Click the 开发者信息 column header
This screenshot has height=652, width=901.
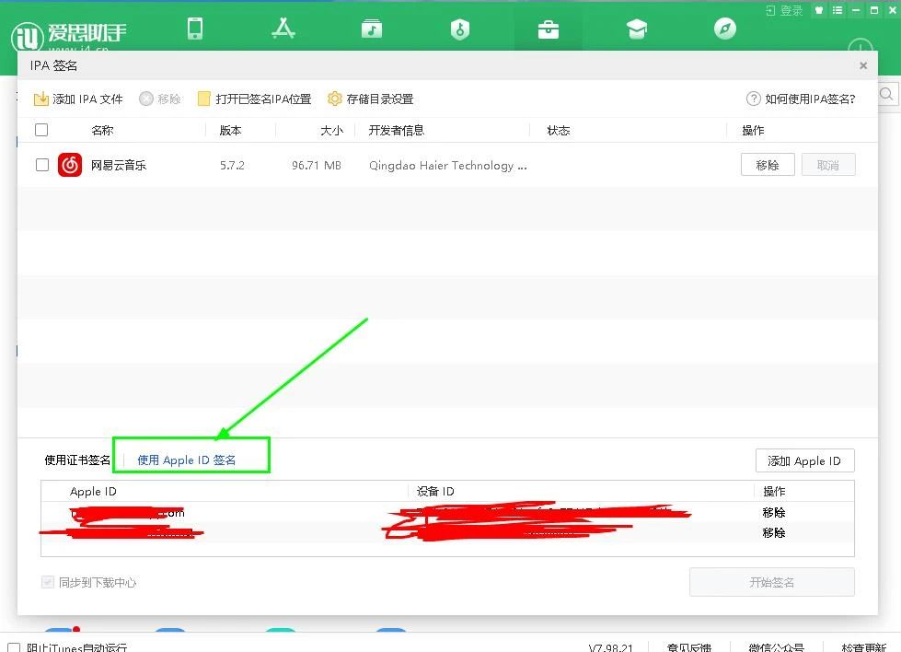397,131
